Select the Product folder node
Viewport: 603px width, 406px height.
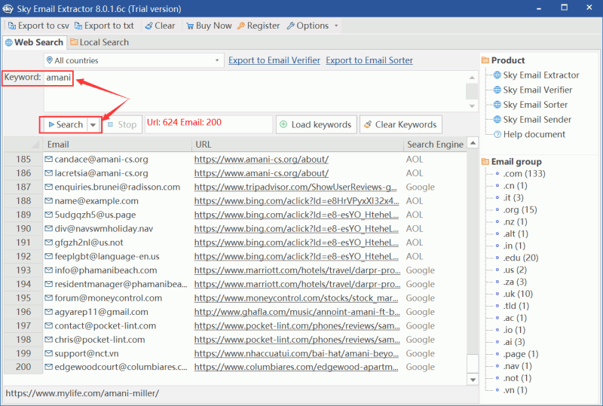click(503, 60)
